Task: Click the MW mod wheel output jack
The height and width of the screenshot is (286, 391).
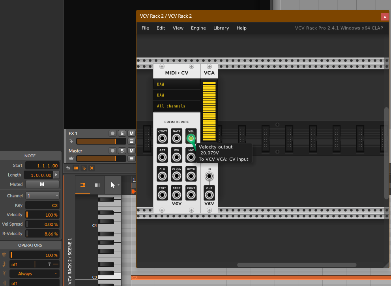Action: click(x=191, y=157)
